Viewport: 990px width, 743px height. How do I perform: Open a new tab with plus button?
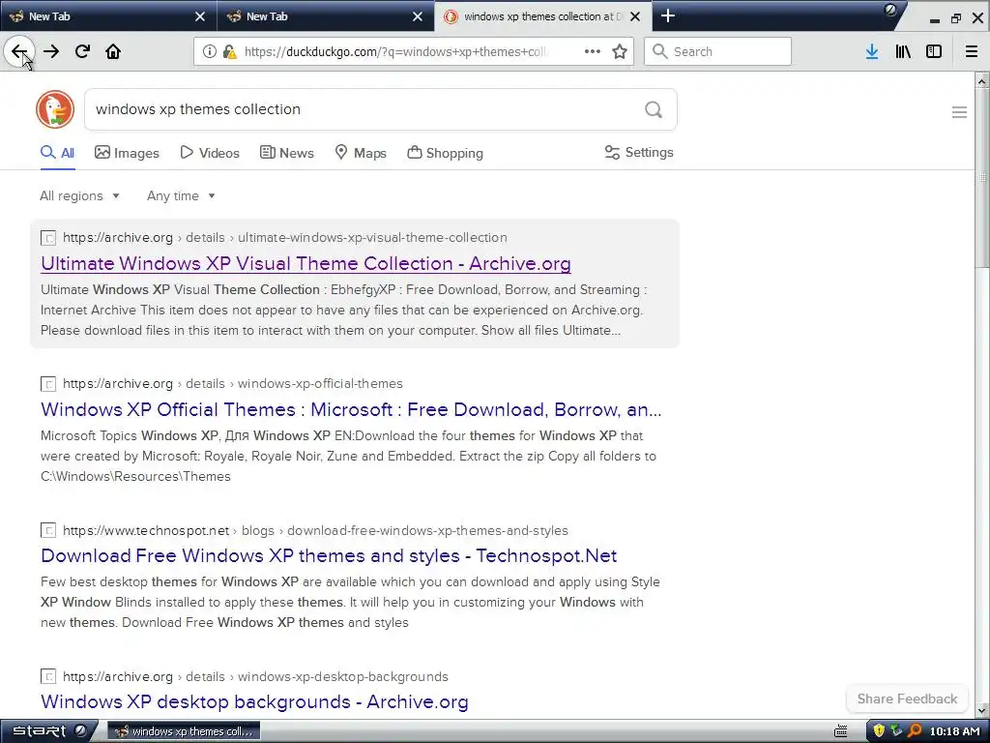[668, 15]
